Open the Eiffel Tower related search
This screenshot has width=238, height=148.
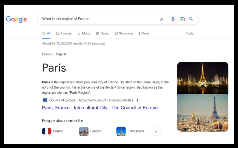coord(136,131)
